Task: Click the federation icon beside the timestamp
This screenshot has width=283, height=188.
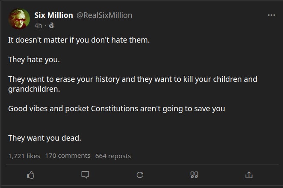Action: pyautogui.click(x=52, y=25)
